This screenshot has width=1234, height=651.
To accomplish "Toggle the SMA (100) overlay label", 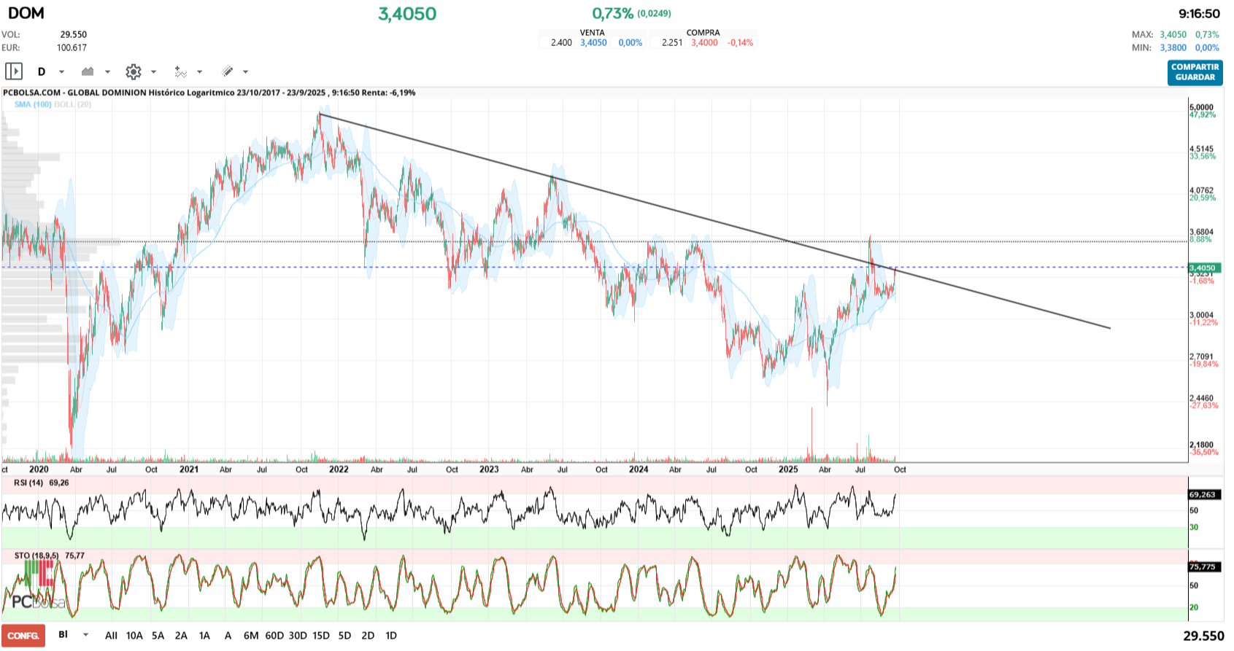I will (33, 104).
